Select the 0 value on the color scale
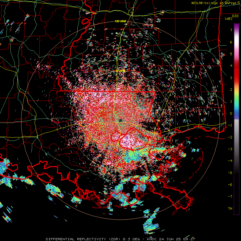This screenshot has height=241, width=241. pyautogui.click(x=231, y=114)
